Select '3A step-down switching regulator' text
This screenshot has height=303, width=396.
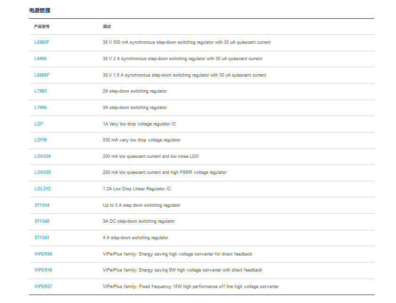[x=135, y=107]
